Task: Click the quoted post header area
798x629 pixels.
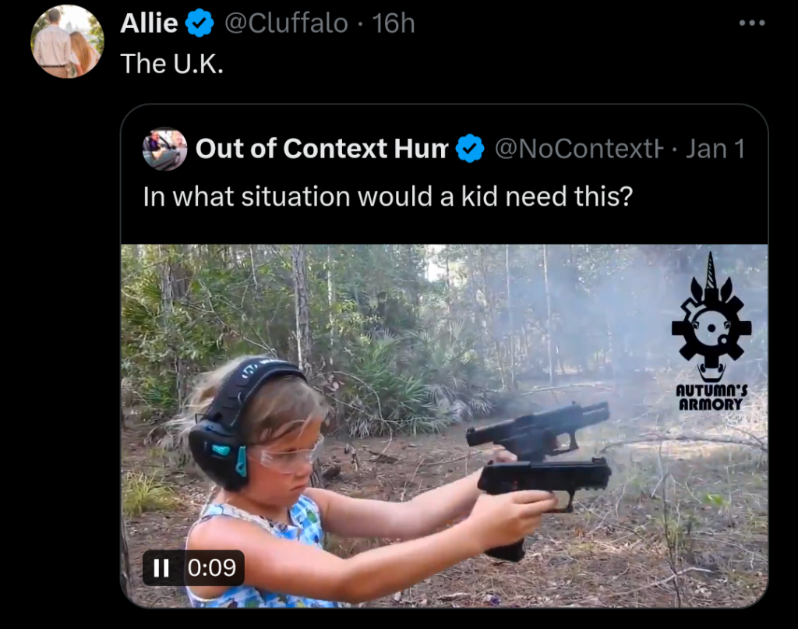Action: (443, 149)
